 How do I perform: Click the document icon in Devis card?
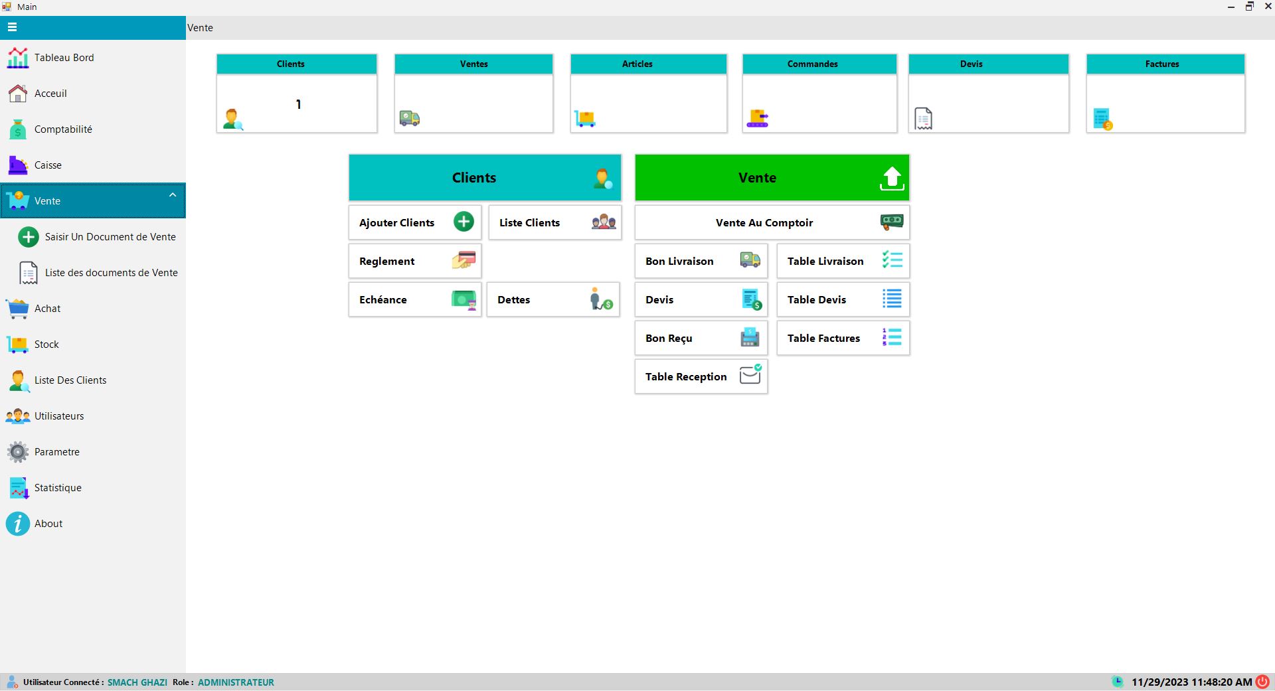click(x=923, y=119)
